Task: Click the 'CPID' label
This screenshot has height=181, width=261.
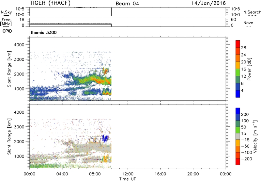Action: [x=7, y=31]
